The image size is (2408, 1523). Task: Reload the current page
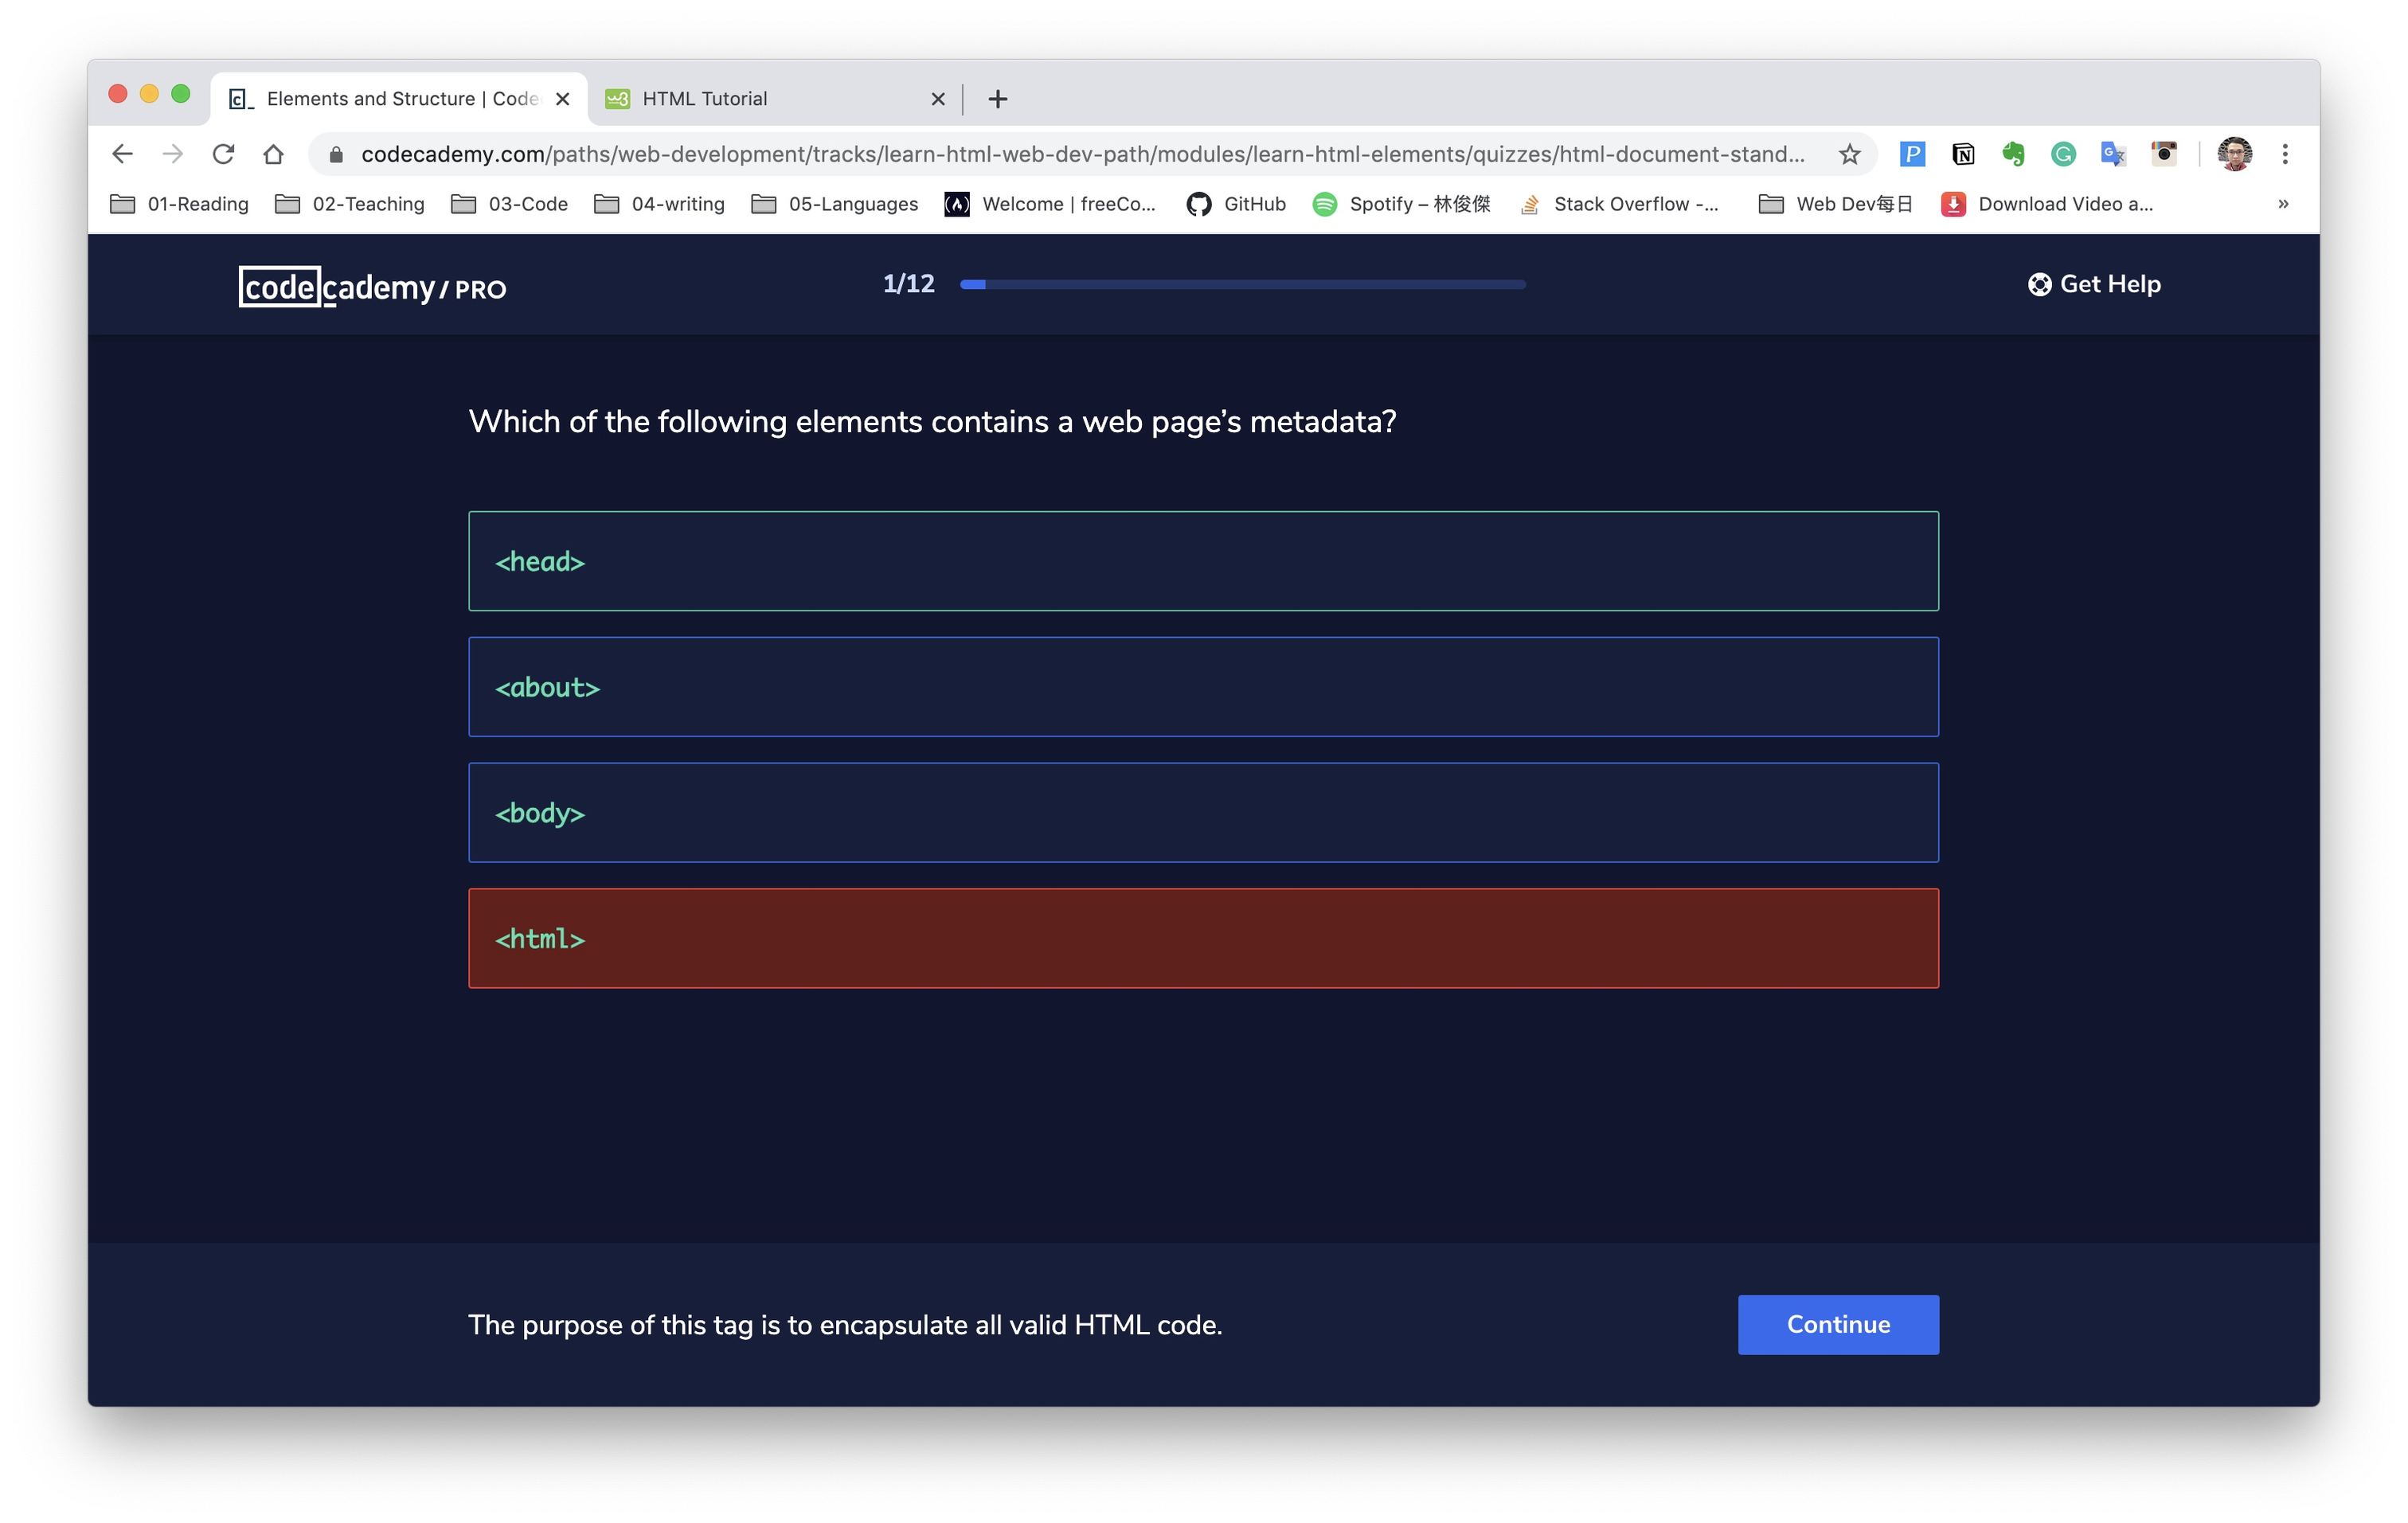[223, 154]
